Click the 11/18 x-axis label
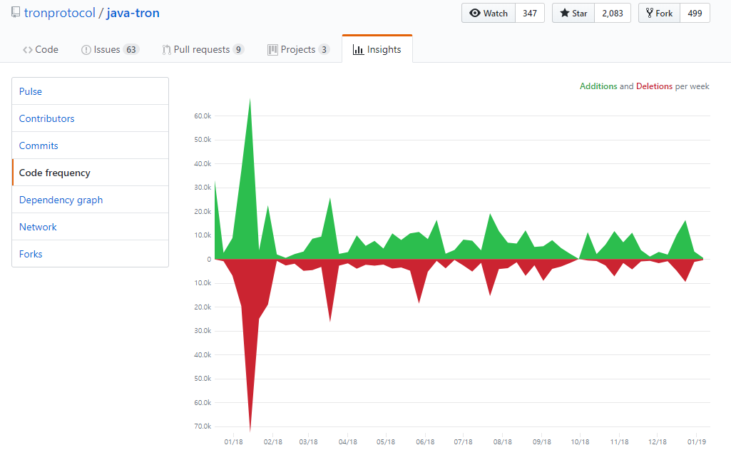This screenshot has width=731, height=455. click(619, 441)
